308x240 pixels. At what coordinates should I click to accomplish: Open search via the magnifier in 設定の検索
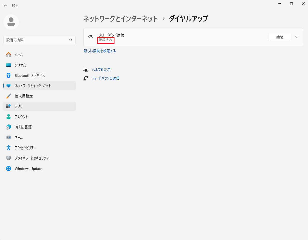click(x=71, y=40)
